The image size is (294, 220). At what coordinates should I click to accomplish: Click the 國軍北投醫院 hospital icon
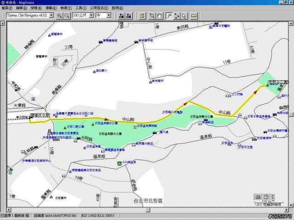click(210, 27)
